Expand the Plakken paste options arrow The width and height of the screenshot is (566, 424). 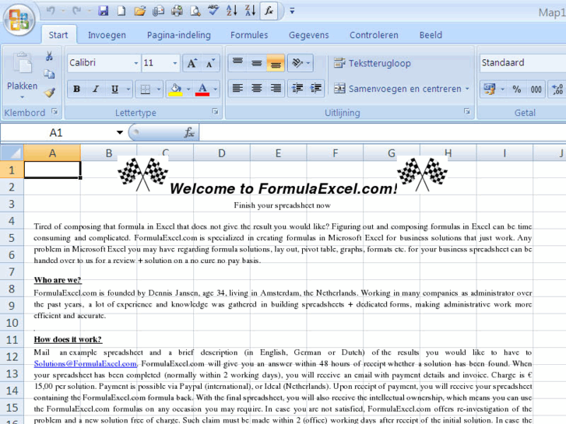point(22,97)
